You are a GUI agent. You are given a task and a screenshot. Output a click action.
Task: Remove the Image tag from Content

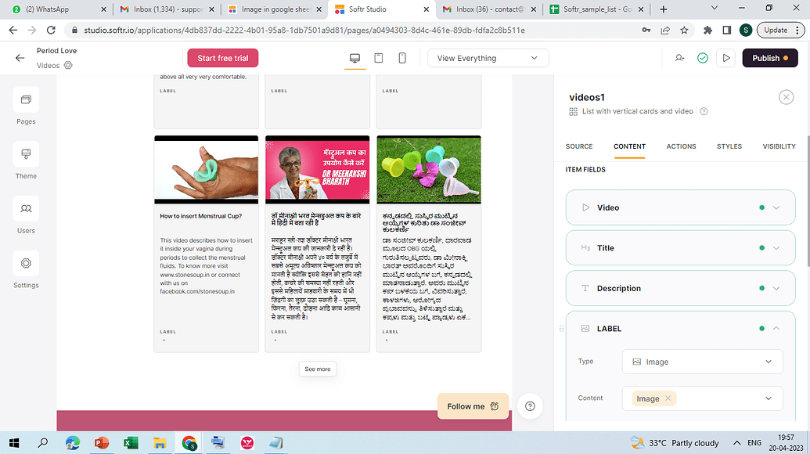click(x=668, y=398)
